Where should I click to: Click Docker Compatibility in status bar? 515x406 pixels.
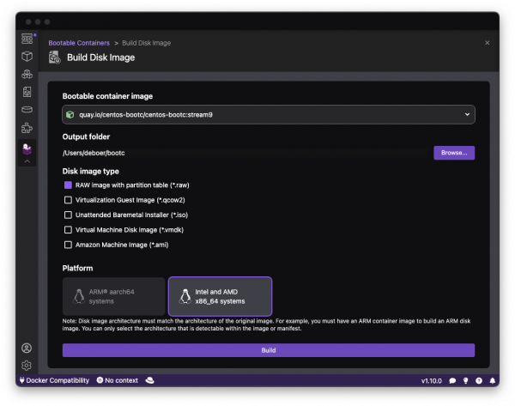point(54,380)
